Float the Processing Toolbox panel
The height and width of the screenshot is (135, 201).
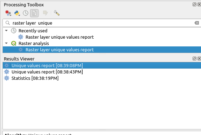[x=194, y=5]
